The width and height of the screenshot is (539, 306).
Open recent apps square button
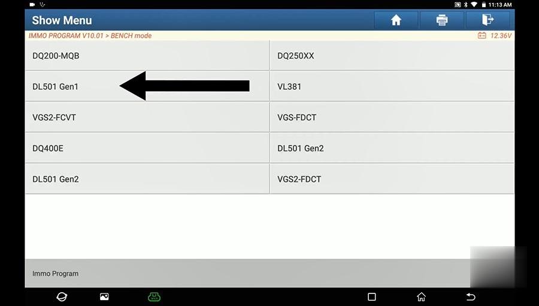click(371, 296)
